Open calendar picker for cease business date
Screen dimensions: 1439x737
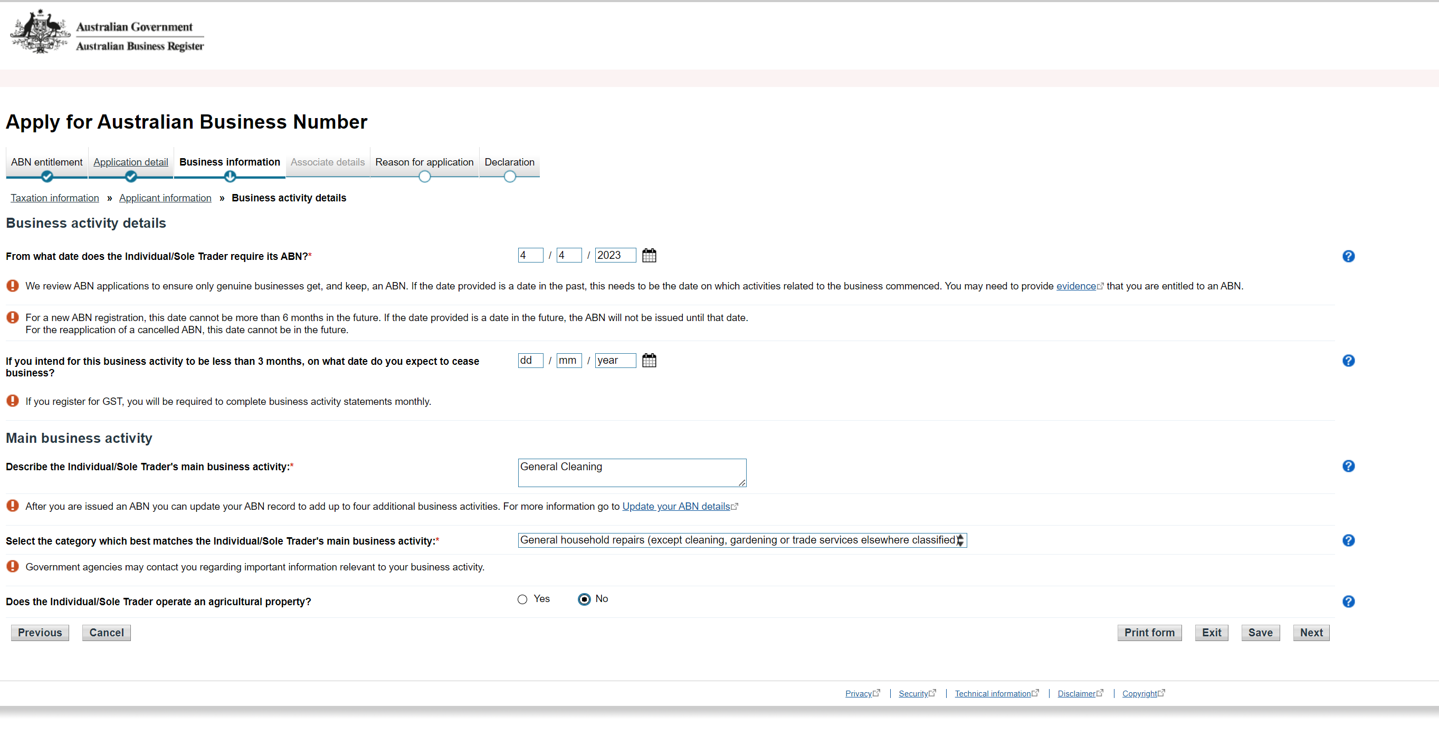(649, 361)
